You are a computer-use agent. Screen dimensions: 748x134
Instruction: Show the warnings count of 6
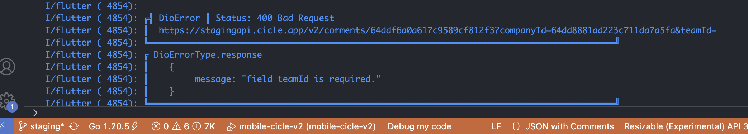click(181, 126)
